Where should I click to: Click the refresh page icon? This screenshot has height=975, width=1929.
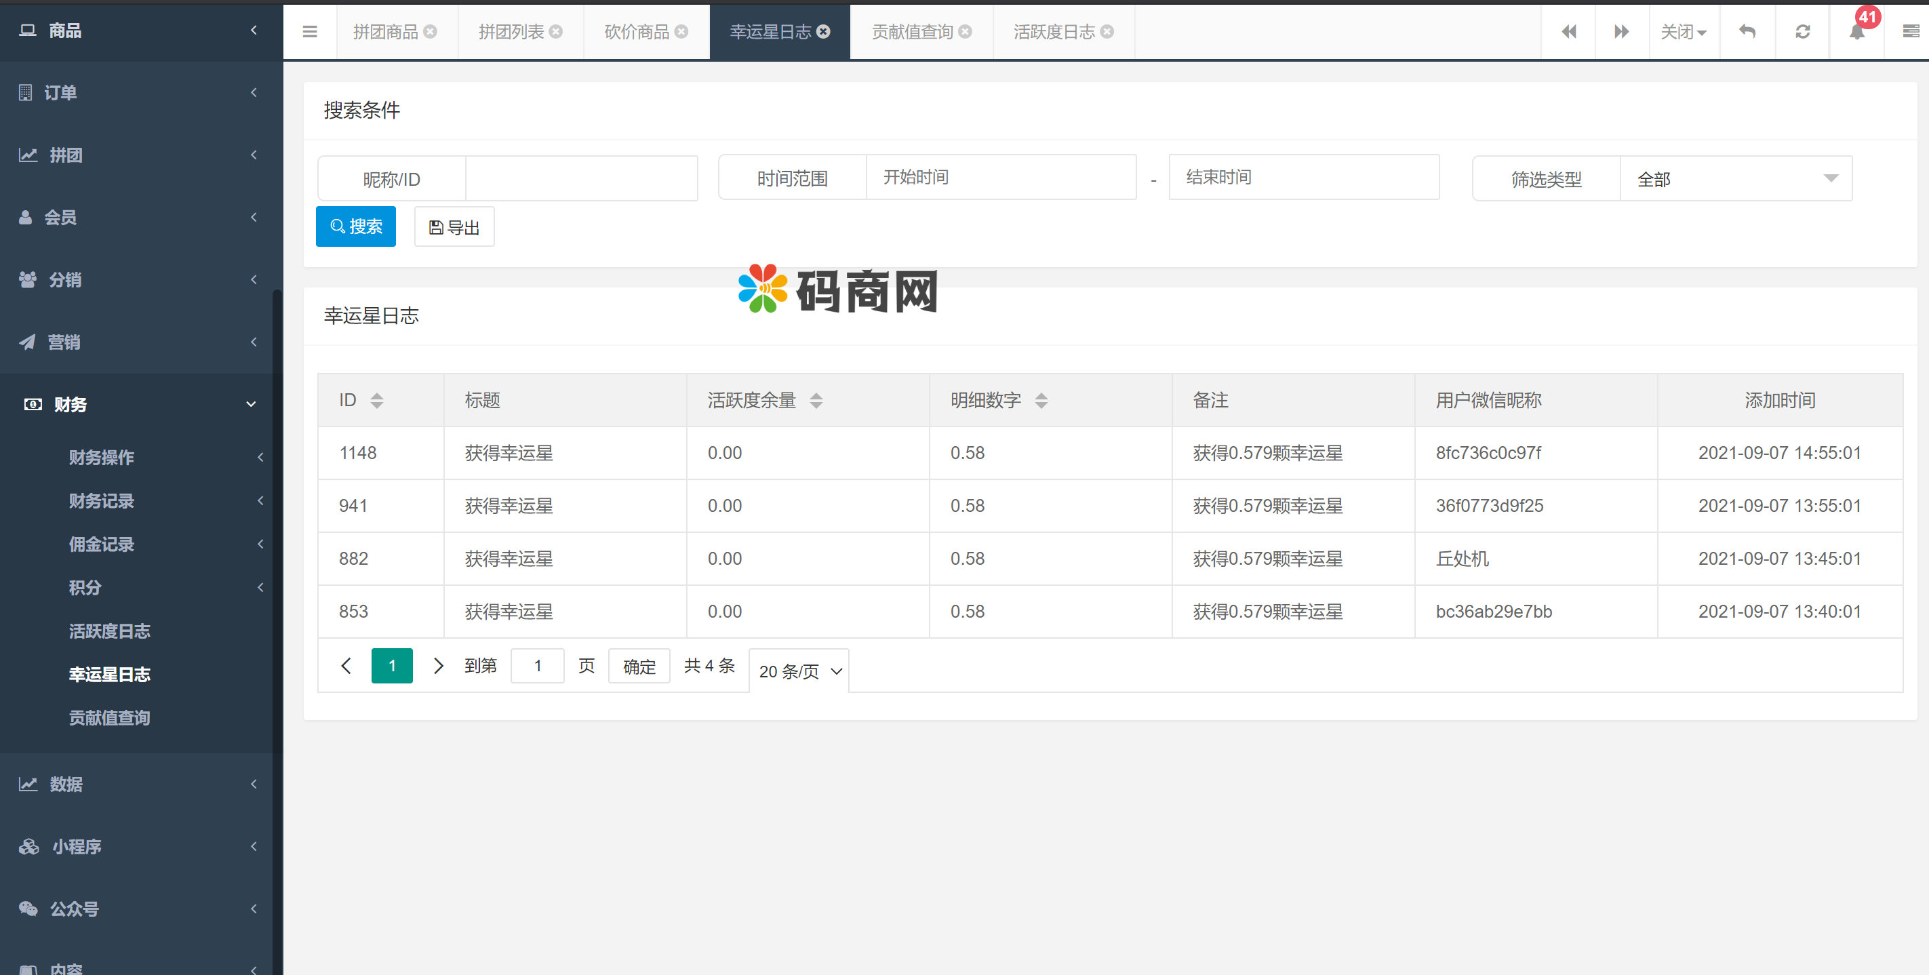(1802, 31)
